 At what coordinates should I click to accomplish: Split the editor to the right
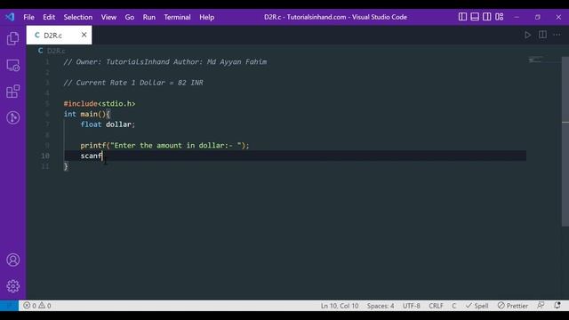point(542,35)
